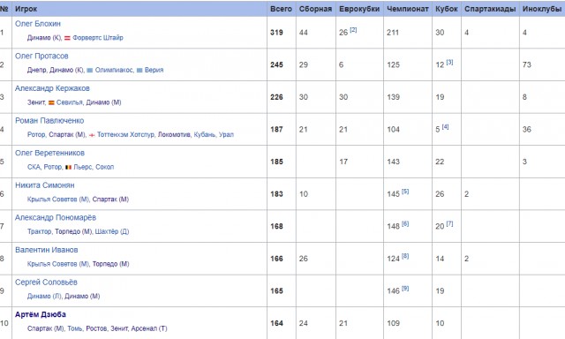The height and width of the screenshot is (339, 565).
Task: Open СКА club link
Action: [x=34, y=167]
